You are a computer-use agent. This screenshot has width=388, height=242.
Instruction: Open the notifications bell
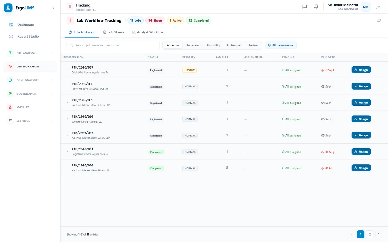pos(316,7)
